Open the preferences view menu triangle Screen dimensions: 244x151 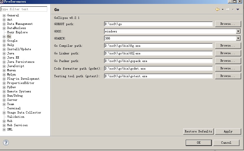pyautogui.click(x=237, y=10)
